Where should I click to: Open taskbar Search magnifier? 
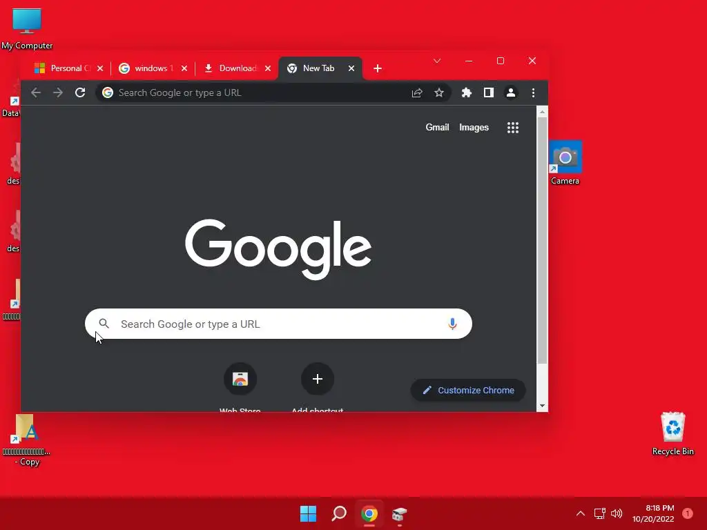(339, 513)
